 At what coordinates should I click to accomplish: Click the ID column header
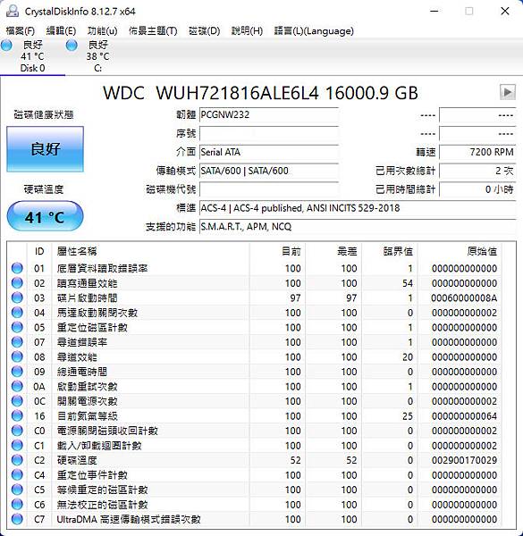pos(39,252)
